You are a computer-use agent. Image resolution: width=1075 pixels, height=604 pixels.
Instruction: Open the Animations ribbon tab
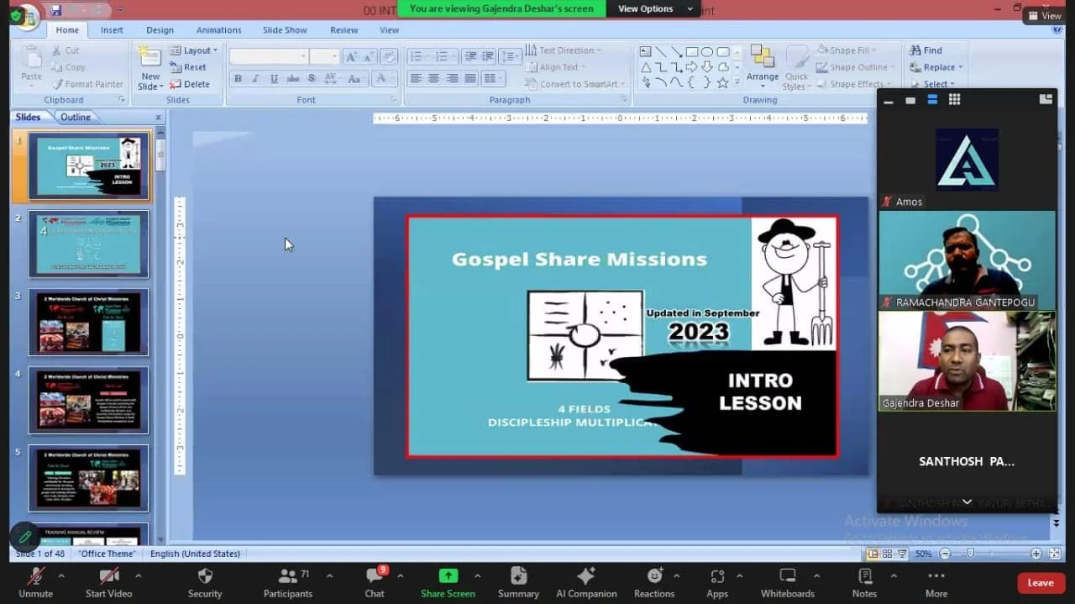pyautogui.click(x=218, y=30)
